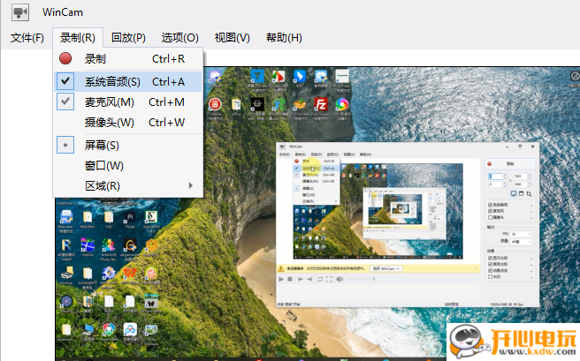Open the FPS dropdown in nested WinCam panel
Viewport: 580px width, 361px height.
tap(521, 234)
